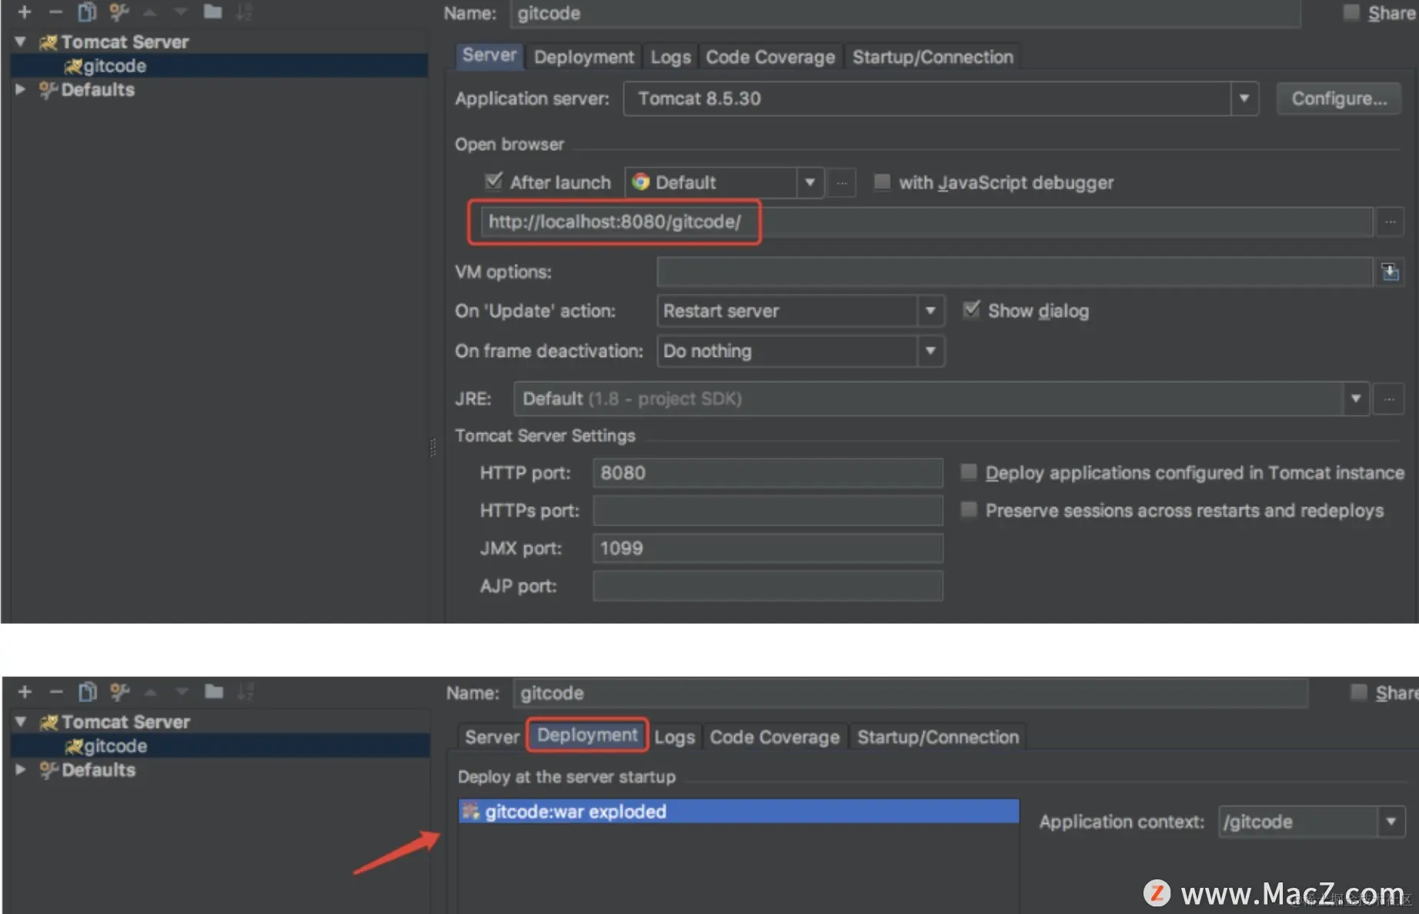1419x914 pixels.
Task: Open Logs tab in top dialog
Action: pyautogui.click(x=670, y=57)
